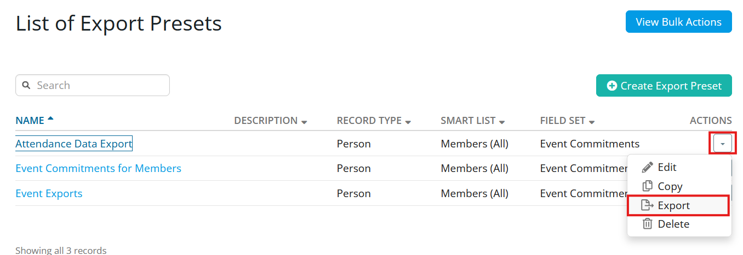Focus the Search input field
Viewport: 743px width, 255px height.
click(x=93, y=85)
